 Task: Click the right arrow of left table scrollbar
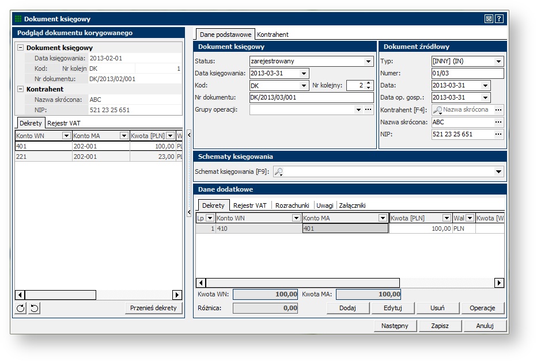[x=177, y=295]
